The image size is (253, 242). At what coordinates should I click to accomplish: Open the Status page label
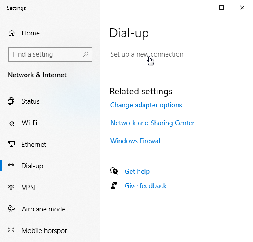click(x=31, y=101)
